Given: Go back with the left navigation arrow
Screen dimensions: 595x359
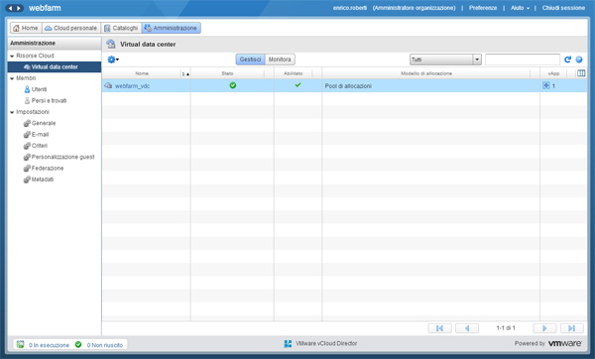Looking at the screenshot, I should pyautogui.click(x=10, y=8).
